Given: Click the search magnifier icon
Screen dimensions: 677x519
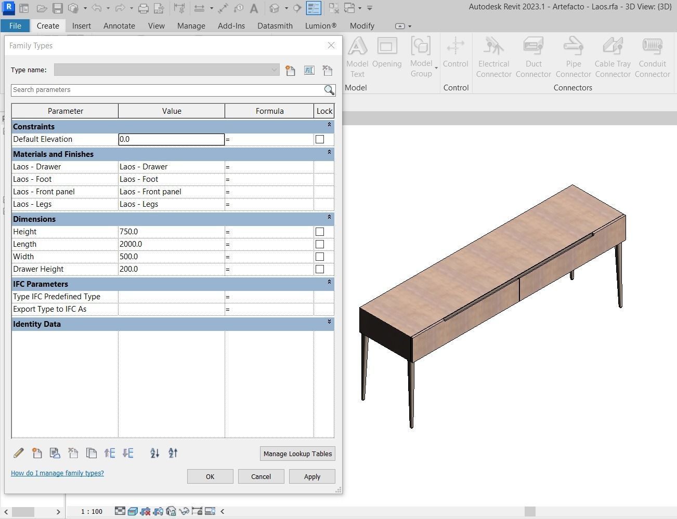Looking at the screenshot, I should click(329, 90).
